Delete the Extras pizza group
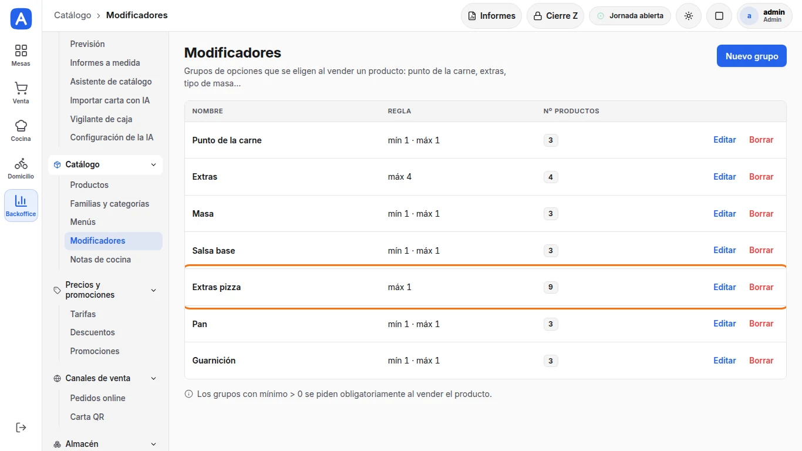This screenshot has width=802, height=451. click(x=761, y=287)
